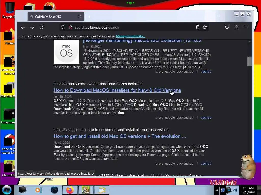261x195 pixels.
Task: Open the More options dots for osxdaily result
Action: [197, 118]
